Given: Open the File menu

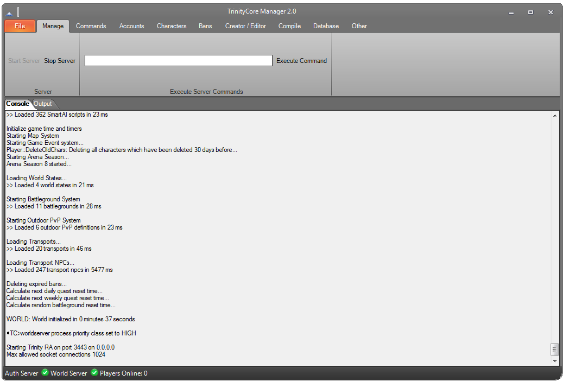Looking at the screenshot, I should tap(20, 26).
